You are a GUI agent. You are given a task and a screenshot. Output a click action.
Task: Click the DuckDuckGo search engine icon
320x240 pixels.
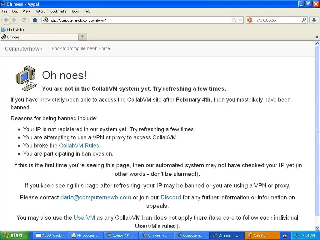click(249, 20)
